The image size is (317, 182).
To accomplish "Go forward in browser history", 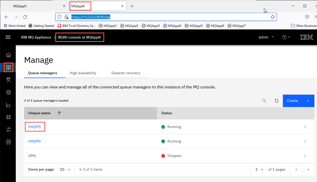I will 16,17.
